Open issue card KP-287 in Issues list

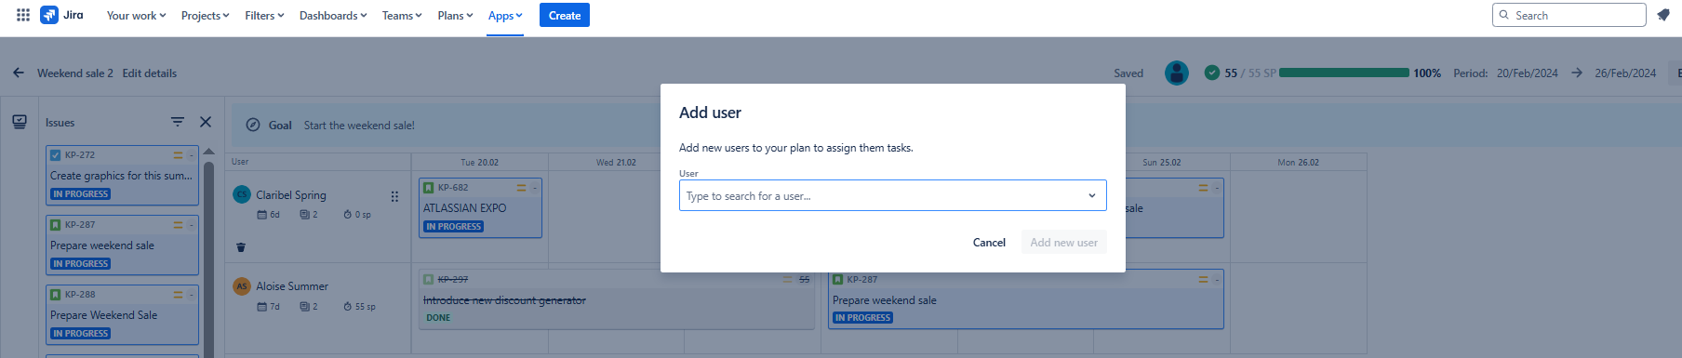pyautogui.click(x=122, y=245)
